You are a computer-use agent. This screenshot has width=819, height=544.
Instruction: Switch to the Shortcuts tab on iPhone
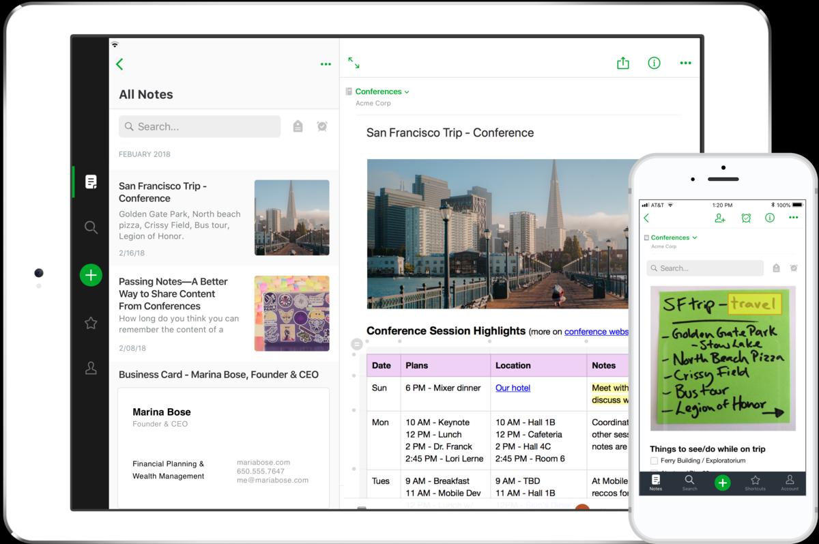point(755,483)
